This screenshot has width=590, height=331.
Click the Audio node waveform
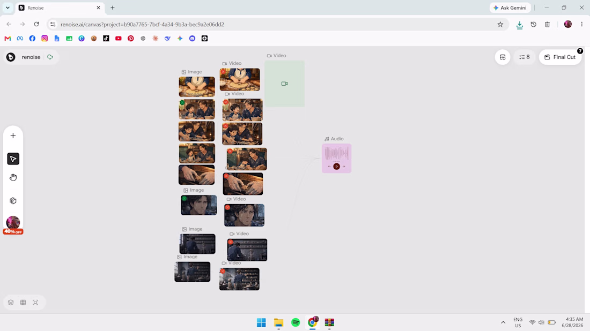[x=336, y=153]
